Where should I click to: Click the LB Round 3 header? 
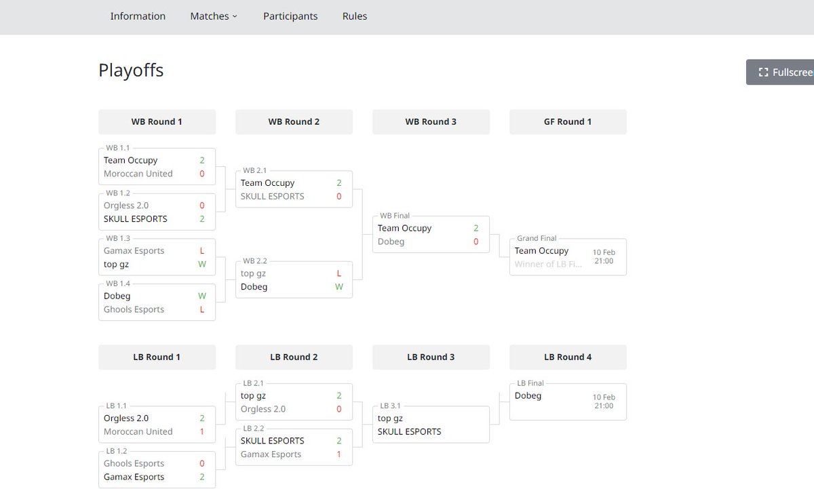(x=431, y=357)
